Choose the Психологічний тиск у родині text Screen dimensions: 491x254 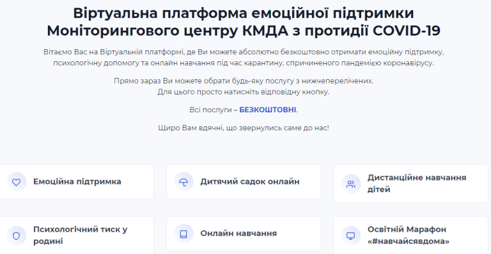(80, 235)
